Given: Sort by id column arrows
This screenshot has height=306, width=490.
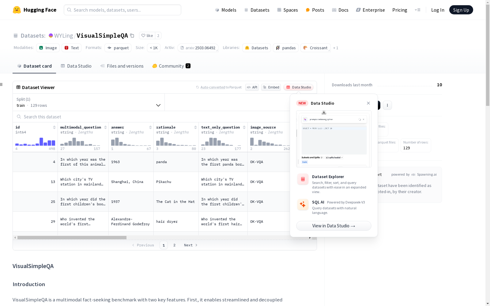Looking at the screenshot, I should 54,127.
